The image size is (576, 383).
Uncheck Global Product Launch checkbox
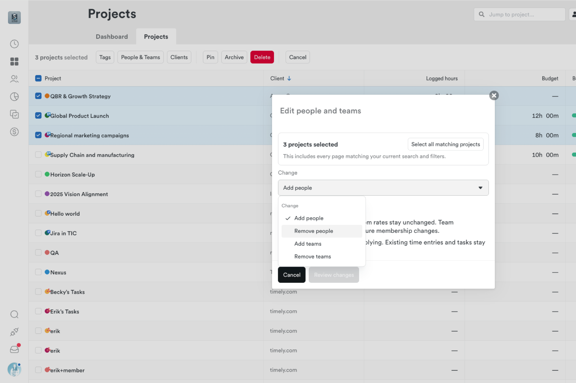pyautogui.click(x=38, y=116)
